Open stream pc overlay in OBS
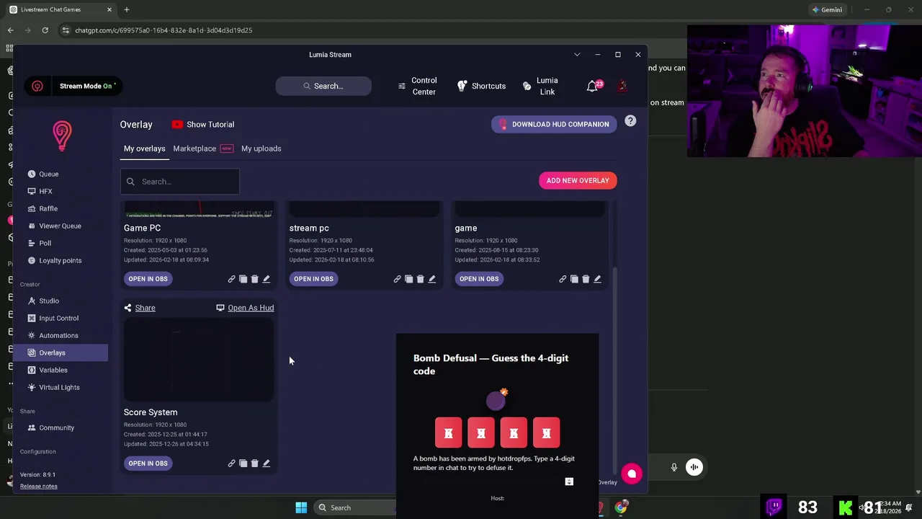Viewport: 922px width, 519px height. click(313, 279)
